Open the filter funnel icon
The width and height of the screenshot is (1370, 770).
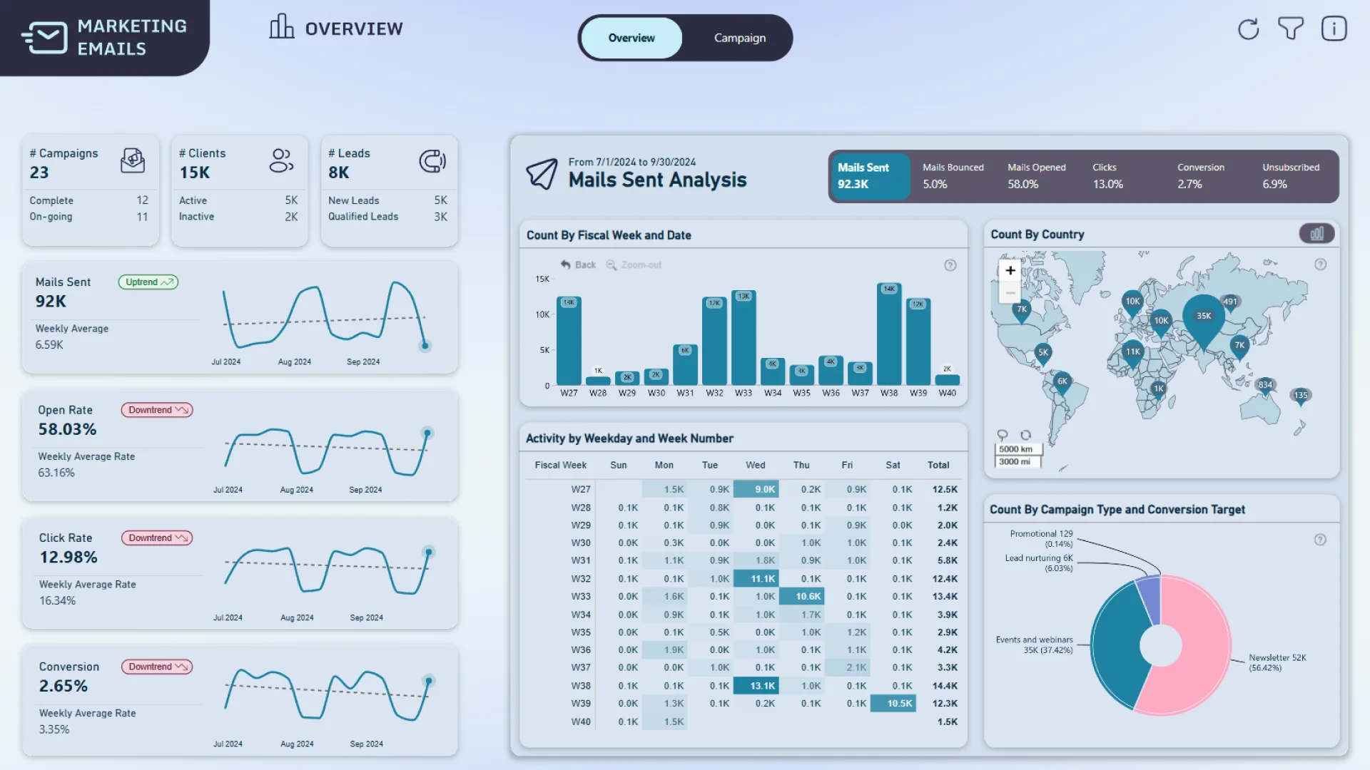click(1290, 29)
